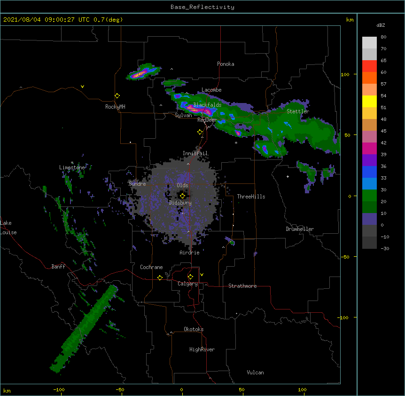Click the Cochrane label
The image size is (405, 396).
[x=151, y=267]
